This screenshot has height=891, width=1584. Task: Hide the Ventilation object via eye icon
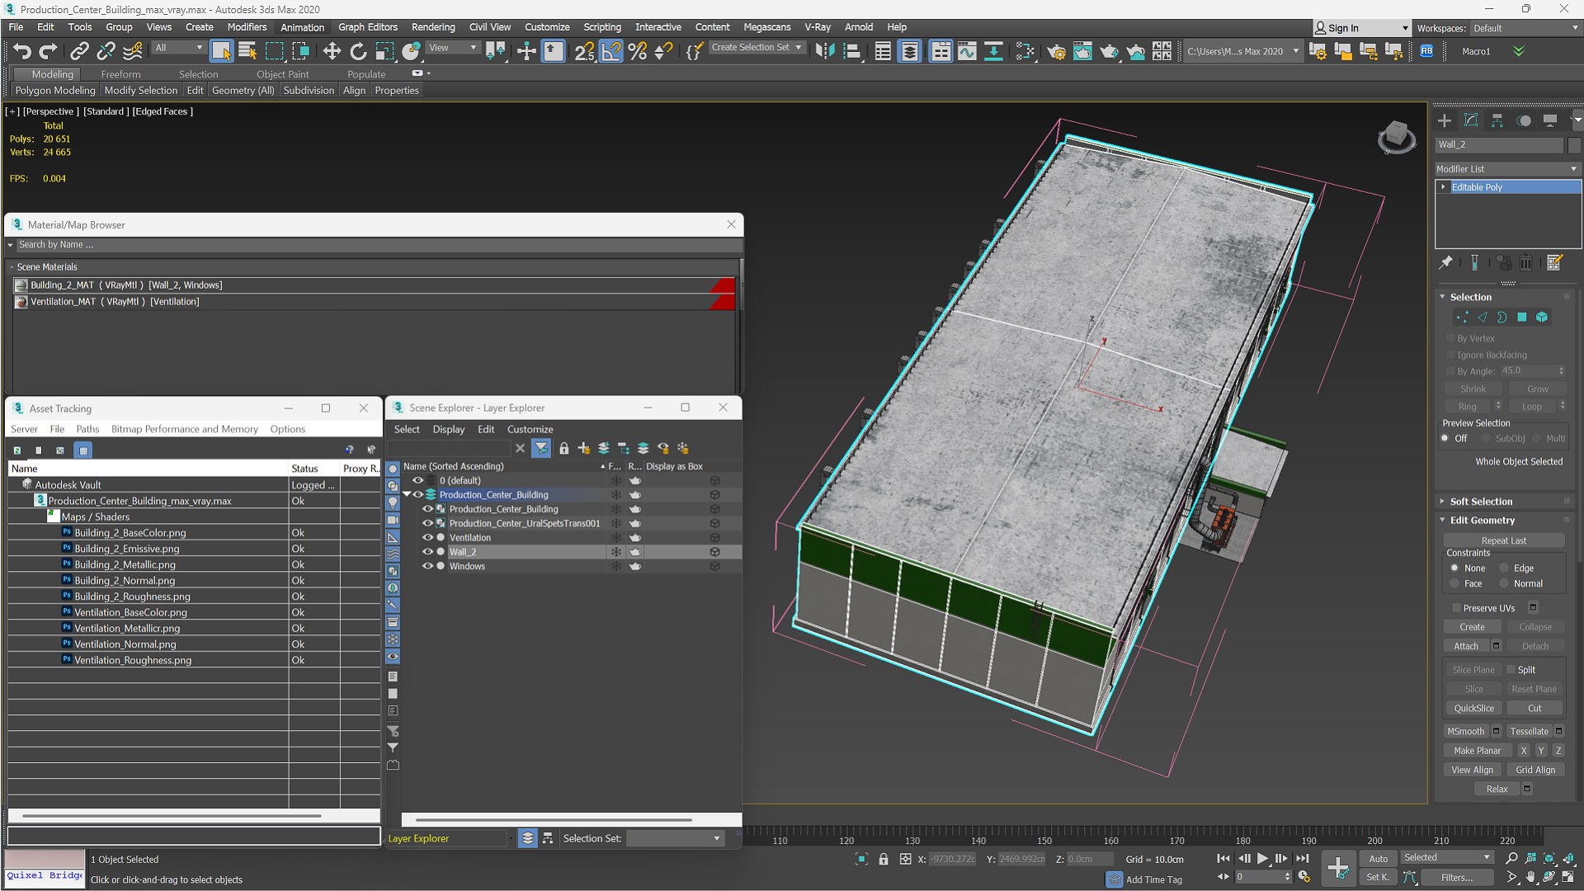(x=427, y=537)
